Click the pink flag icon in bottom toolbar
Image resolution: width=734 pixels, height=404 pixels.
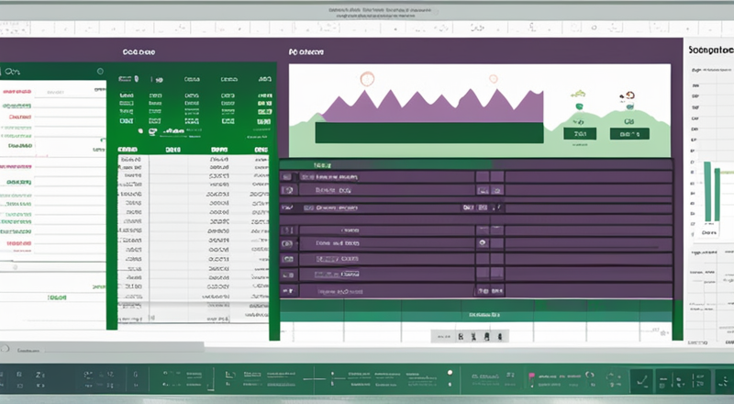(x=528, y=376)
